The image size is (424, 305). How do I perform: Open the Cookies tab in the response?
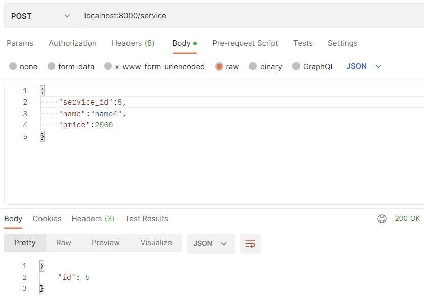(47, 218)
